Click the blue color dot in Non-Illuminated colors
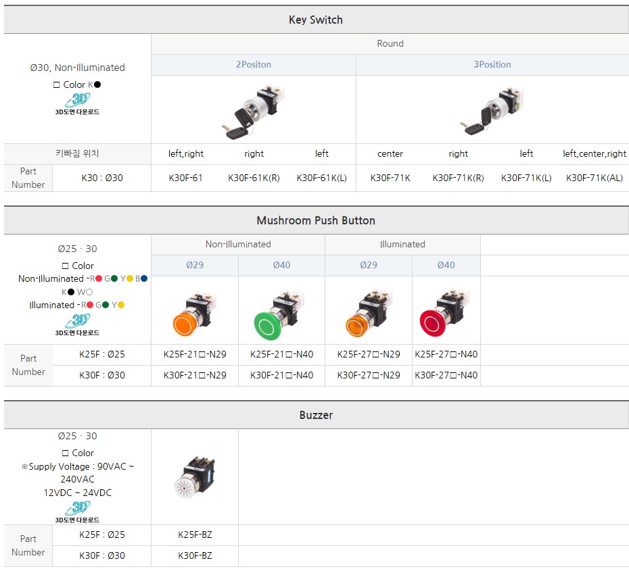This screenshot has height=569, width=629. [x=144, y=278]
